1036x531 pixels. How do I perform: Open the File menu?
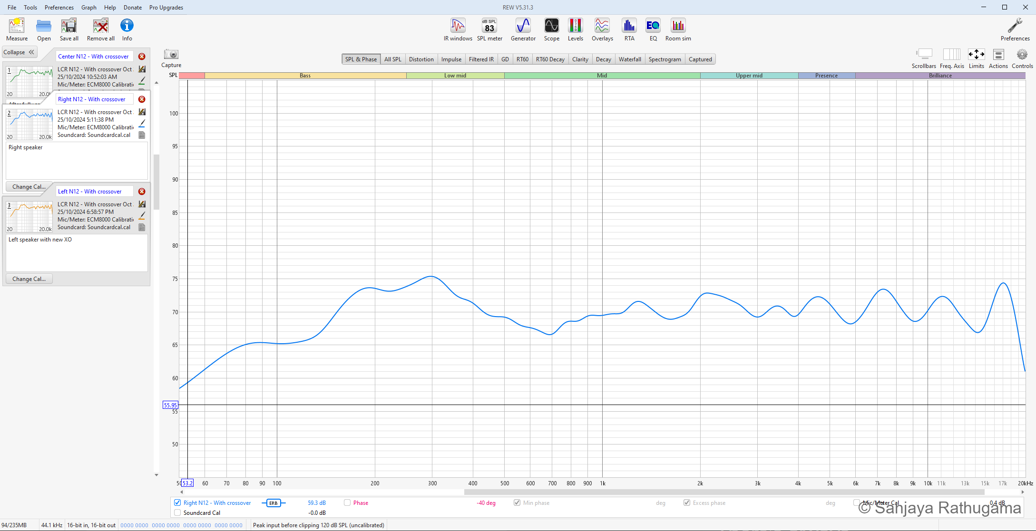pos(12,8)
